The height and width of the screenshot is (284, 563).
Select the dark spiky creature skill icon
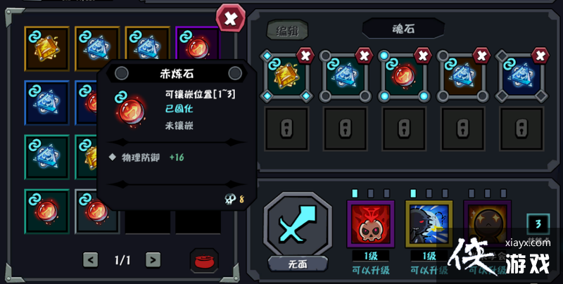point(429,224)
